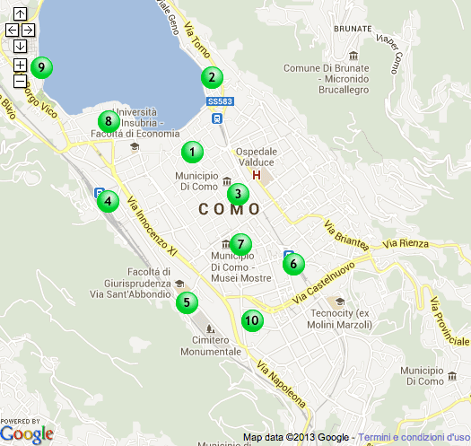Select green marker number 10

pos(252,320)
